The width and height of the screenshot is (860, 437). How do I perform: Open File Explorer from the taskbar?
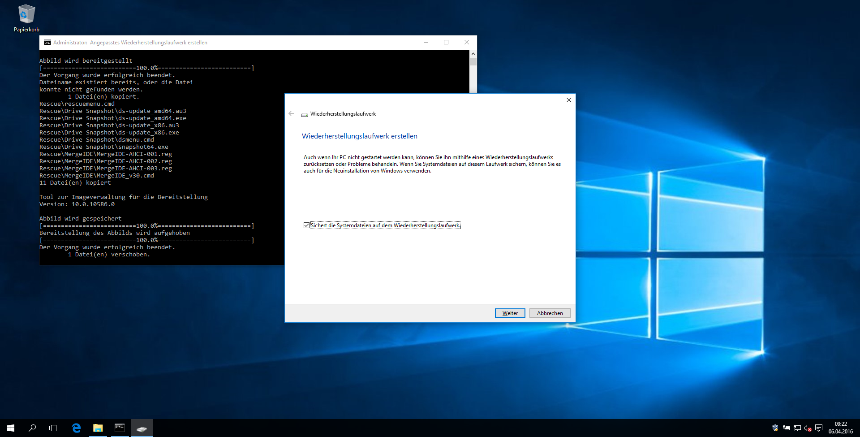pyautogui.click(x=98, y=428)
